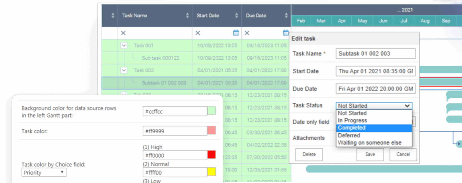Collapse the Task 001 subtask list

[125, 45]
